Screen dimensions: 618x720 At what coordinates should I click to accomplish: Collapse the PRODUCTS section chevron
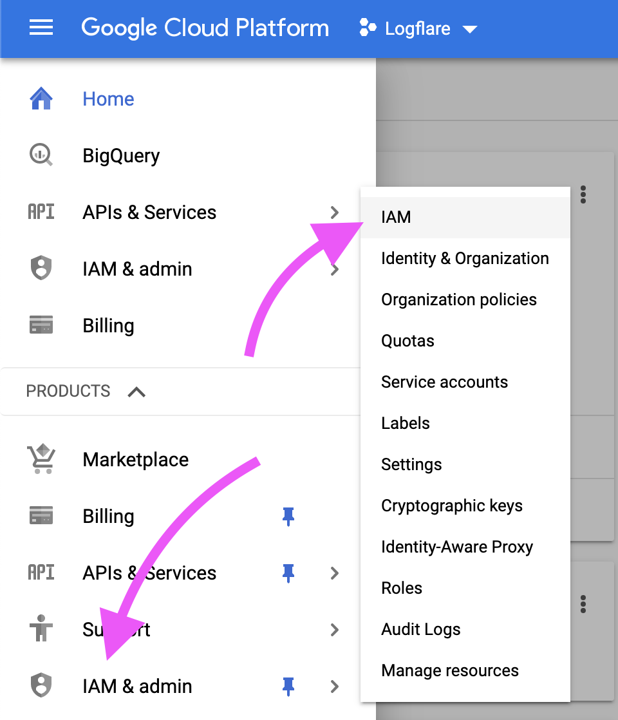click(137, 392)
